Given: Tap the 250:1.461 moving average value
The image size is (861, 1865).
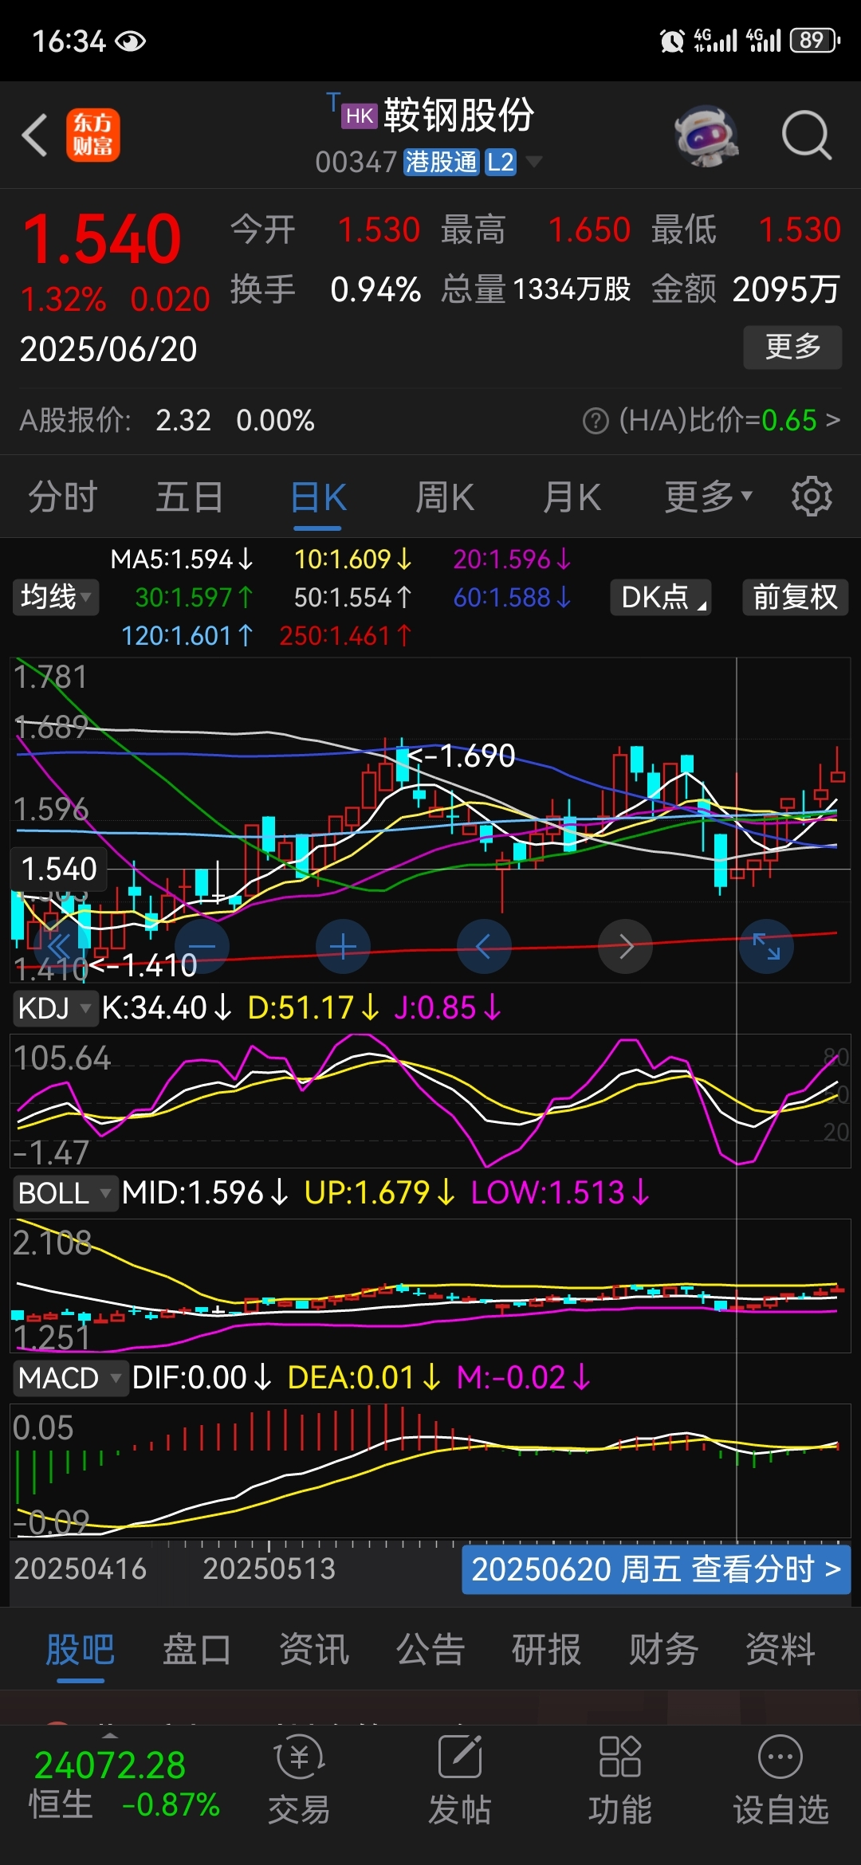Looking at the screenshot, I should pos(345,636).
